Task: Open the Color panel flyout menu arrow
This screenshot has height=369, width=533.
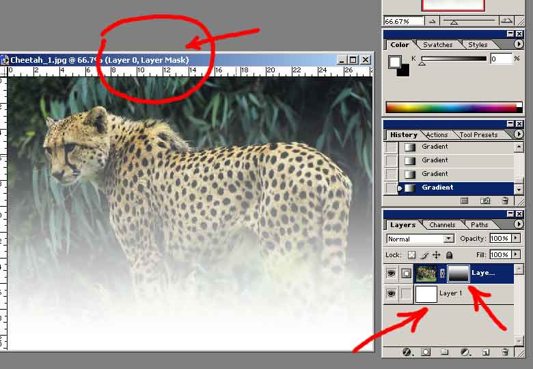Action: point(518,44)
